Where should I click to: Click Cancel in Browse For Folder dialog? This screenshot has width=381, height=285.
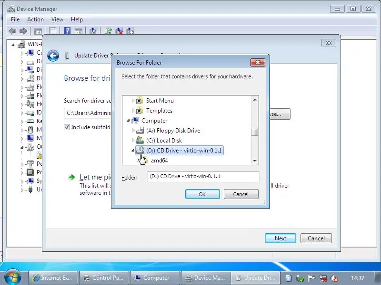(241, 194)
